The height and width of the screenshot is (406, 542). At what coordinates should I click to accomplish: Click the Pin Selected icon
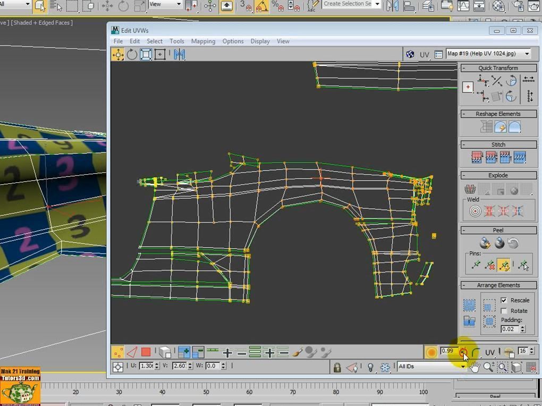(476, 265)
